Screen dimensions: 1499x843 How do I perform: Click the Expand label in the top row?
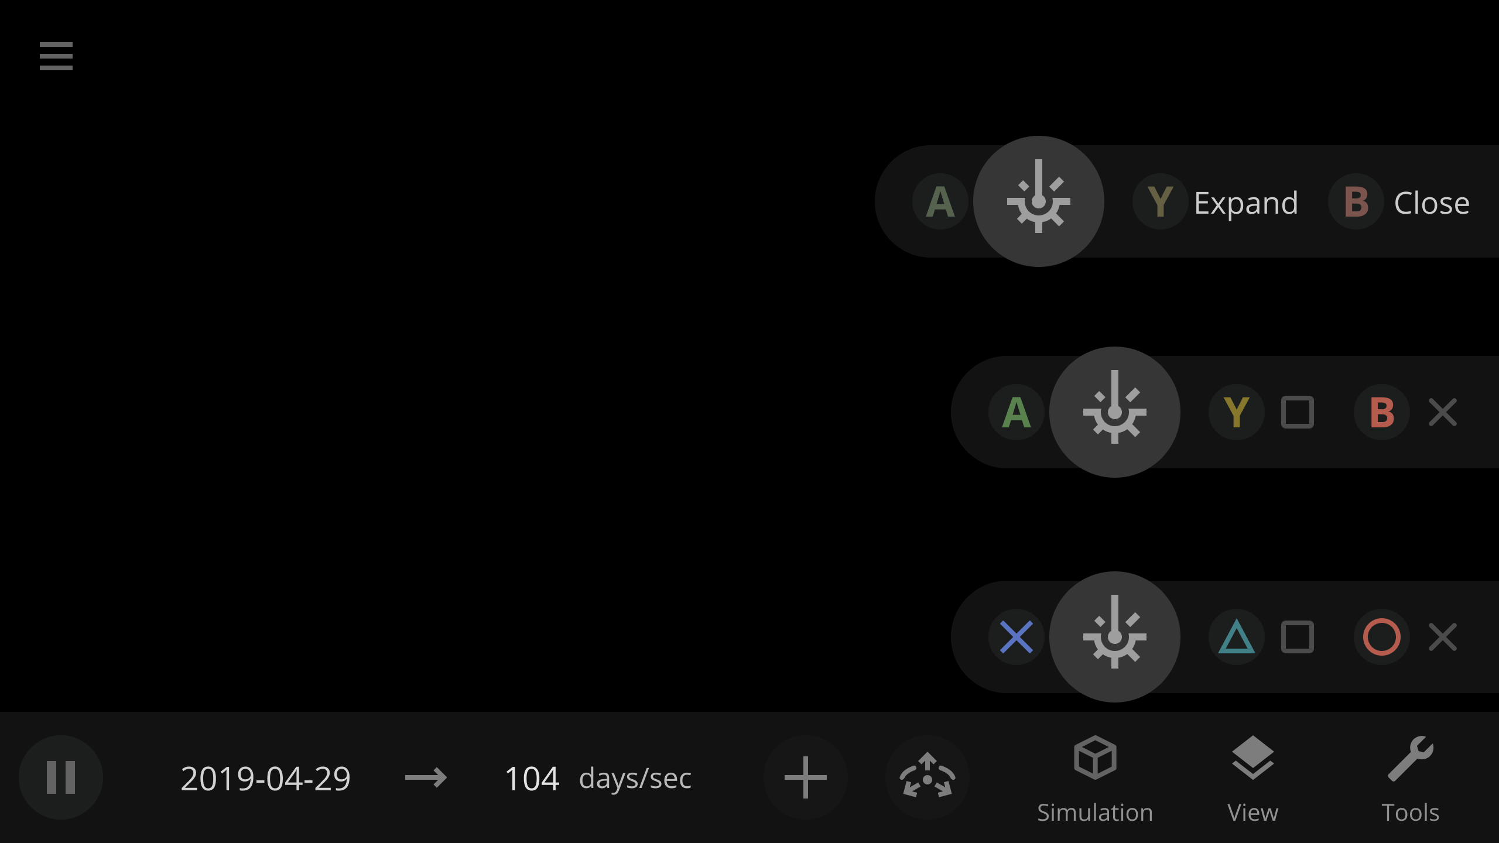1246,203
